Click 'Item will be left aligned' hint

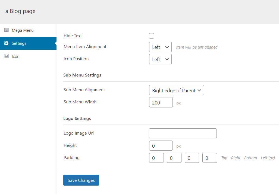[197, 47]
